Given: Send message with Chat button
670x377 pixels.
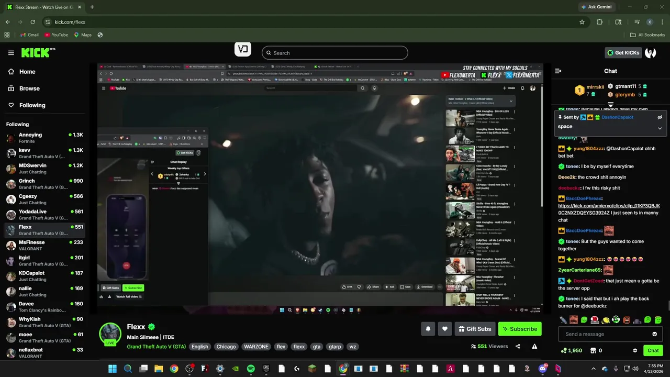Looking at the screenshot, I should tap(653, 350).
